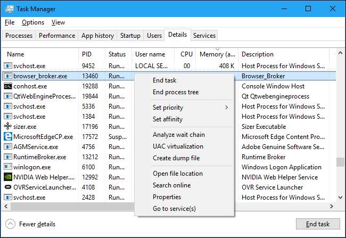Switch to the Startup tab
This screenshot has width=346, height=238.
click(131, 36)
